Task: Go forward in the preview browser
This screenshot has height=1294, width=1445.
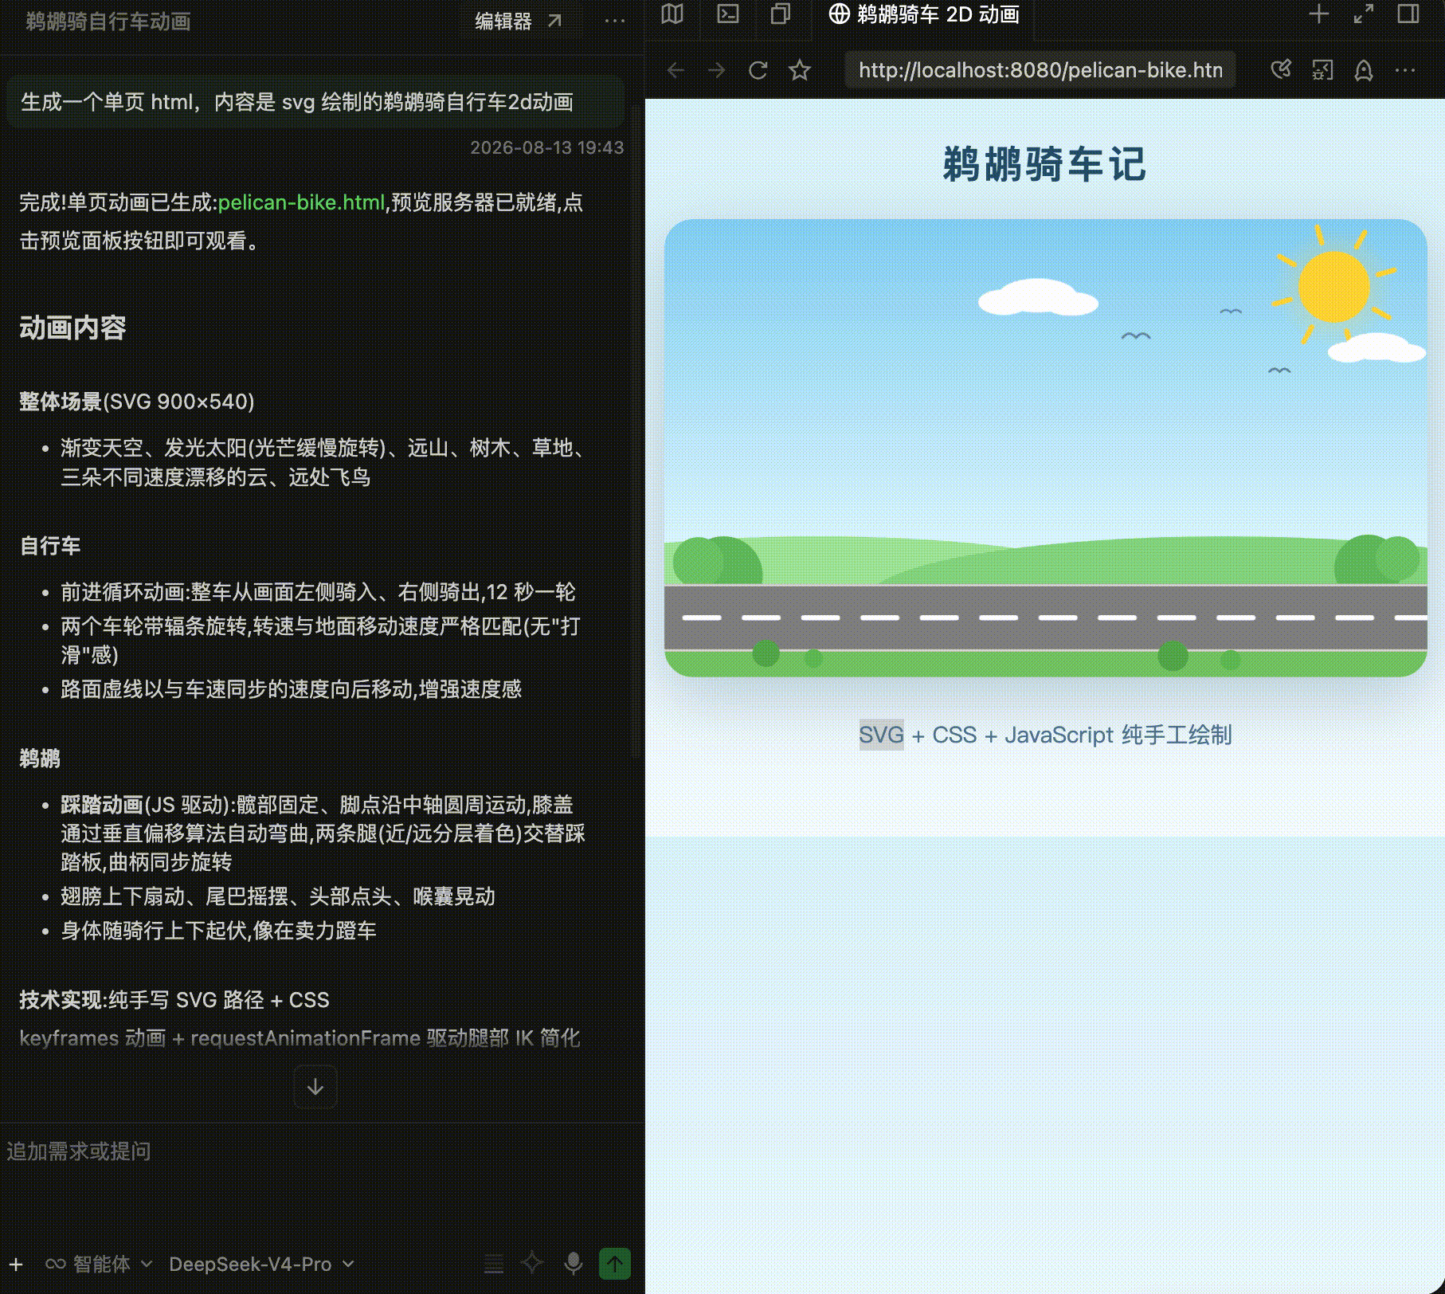Action: click(717, 70)
